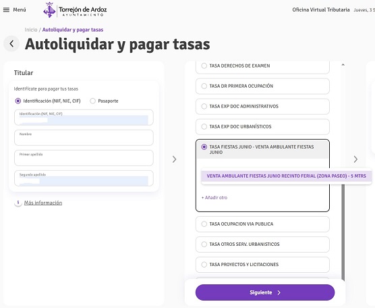Click the Torrejón de Ardoz logo
375x308 pixels.
pyautogui.click(x=75, y=10)
